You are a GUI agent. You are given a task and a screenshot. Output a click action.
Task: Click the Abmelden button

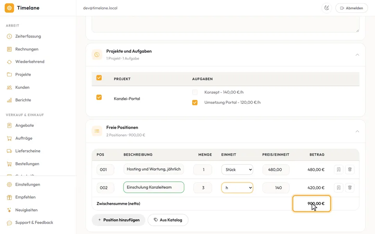[x=352, y=8]
